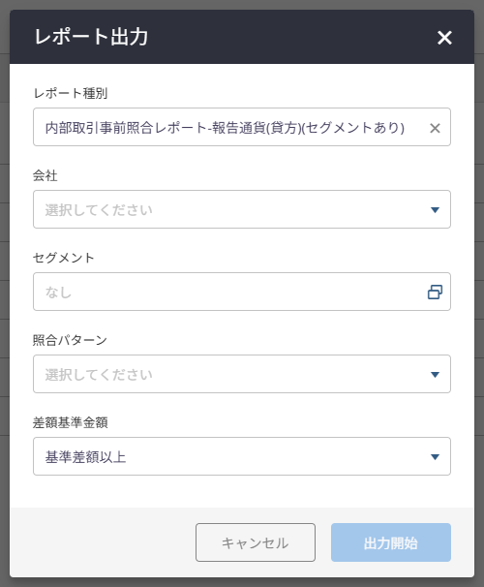
Task: Expand the 照合パターン dropdown arrow
Action: tap(435, 375)
